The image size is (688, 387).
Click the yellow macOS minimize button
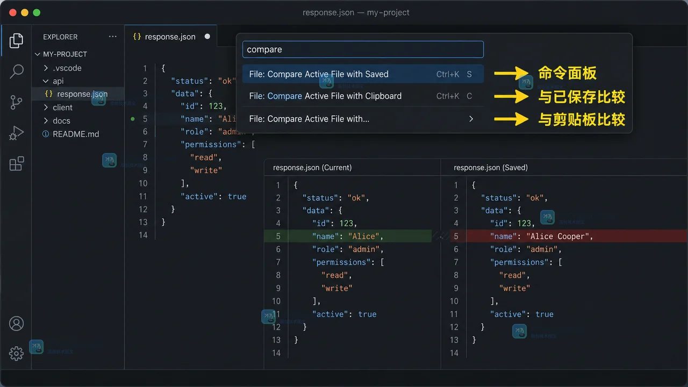coord(24,12)
